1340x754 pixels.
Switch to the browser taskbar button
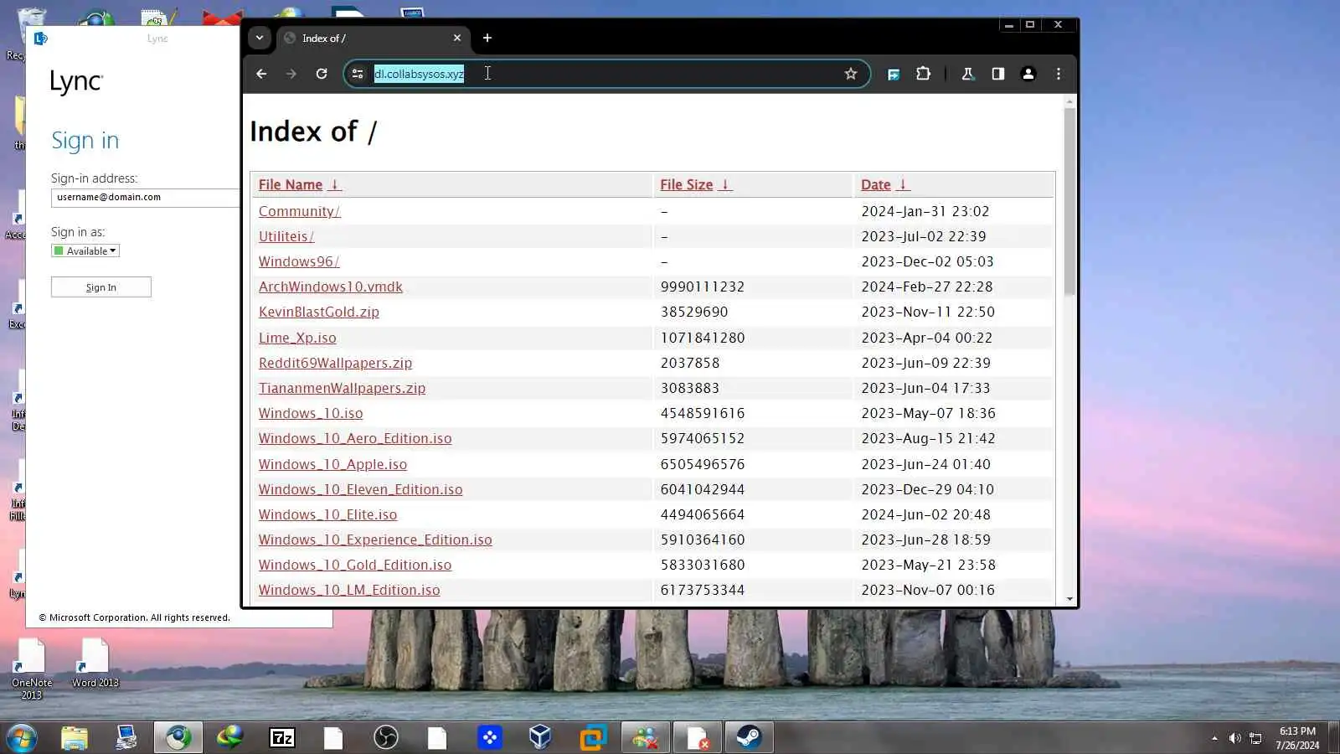point(178,738)
